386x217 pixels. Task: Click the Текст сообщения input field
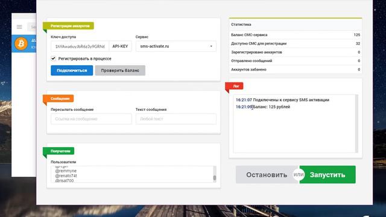click(176, 119)
